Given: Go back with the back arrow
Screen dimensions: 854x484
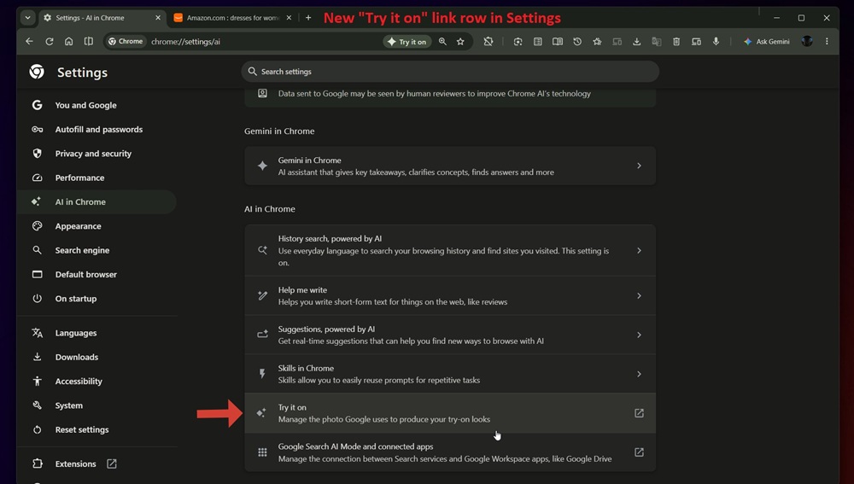Looking at the screenshot, I should click(29, 41).
